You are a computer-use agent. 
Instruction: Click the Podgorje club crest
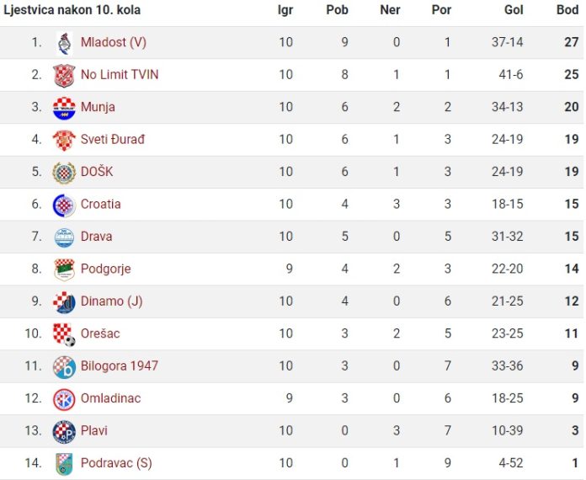pyautogui.click(x=64, y=269)
